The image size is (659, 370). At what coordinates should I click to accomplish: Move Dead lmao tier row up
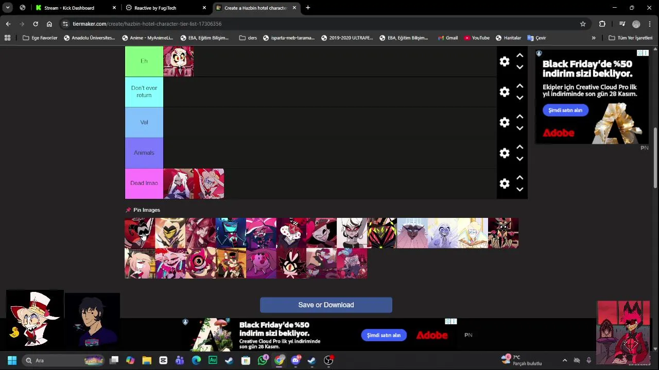pos(519,177)
